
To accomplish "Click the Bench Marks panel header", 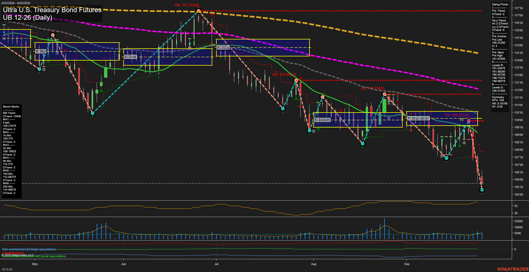I will click(x=11, y=107).
